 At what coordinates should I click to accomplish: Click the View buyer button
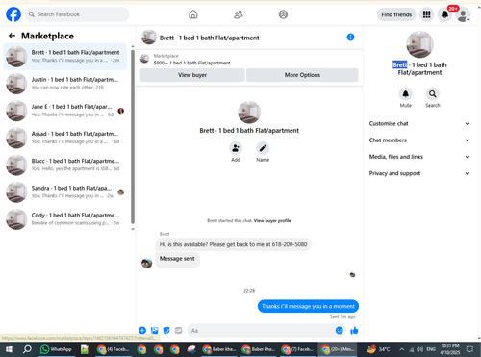[192, 75]
